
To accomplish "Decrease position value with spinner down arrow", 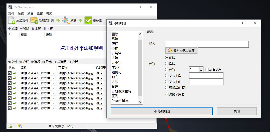I will click(x=201, y=71).
